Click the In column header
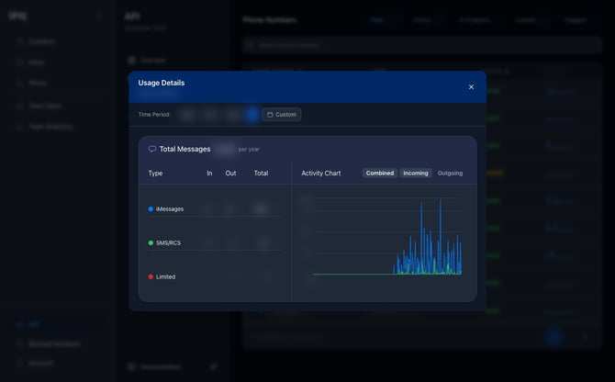 [x=209, y=173]
